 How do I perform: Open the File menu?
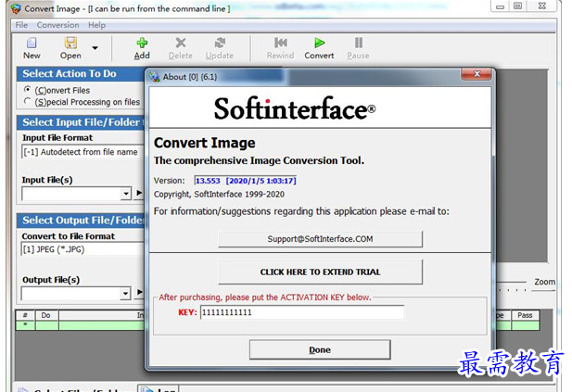21,25
